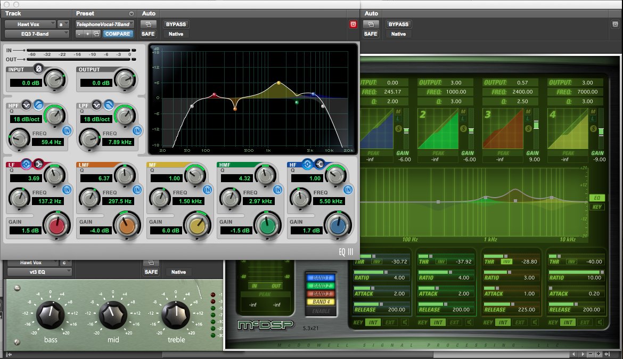Open vt3 EQ automation window icon
This screenshot has width=623, height=359.
(151, 263)
